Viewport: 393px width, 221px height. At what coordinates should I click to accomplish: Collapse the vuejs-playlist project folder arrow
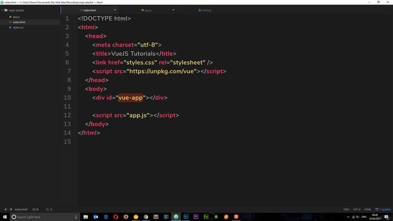coord(2,10)
